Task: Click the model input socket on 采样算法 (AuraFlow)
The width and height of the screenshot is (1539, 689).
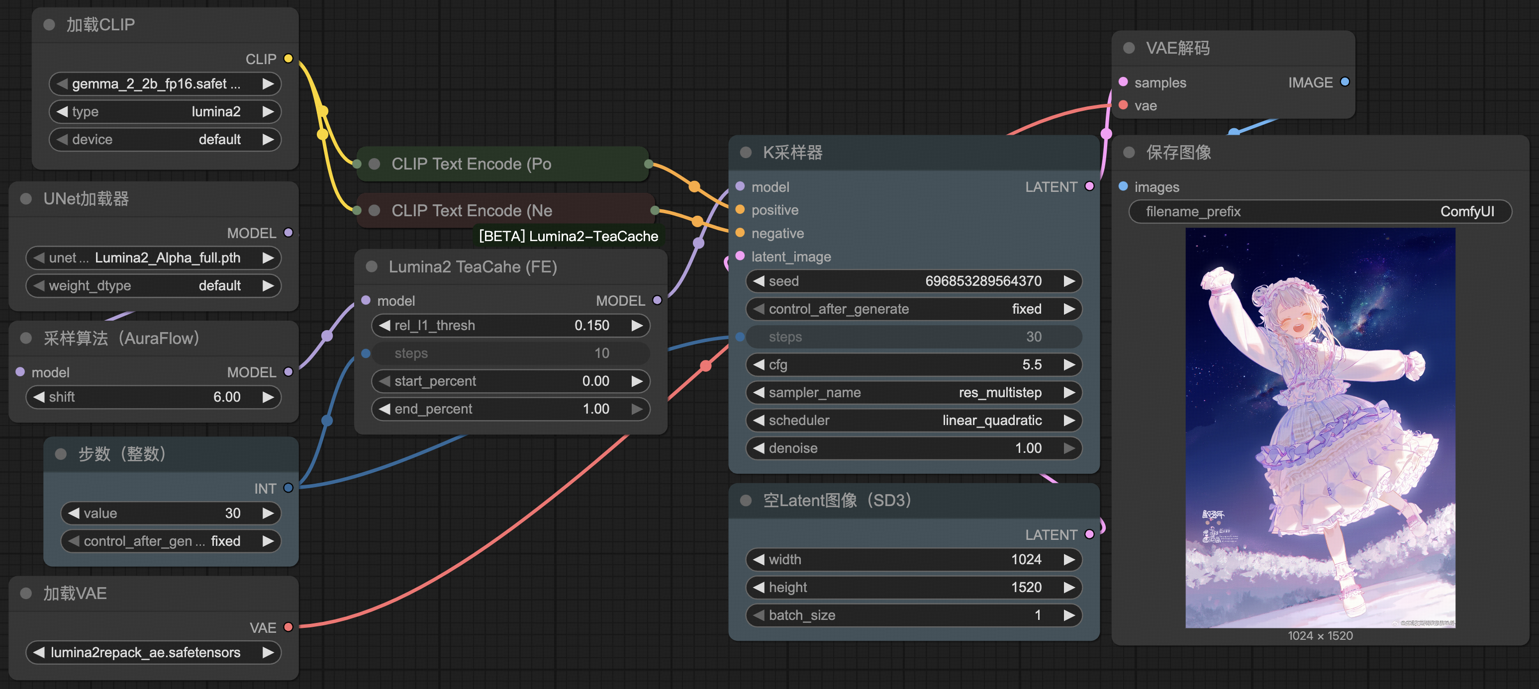Action: [x=20, y=372]
